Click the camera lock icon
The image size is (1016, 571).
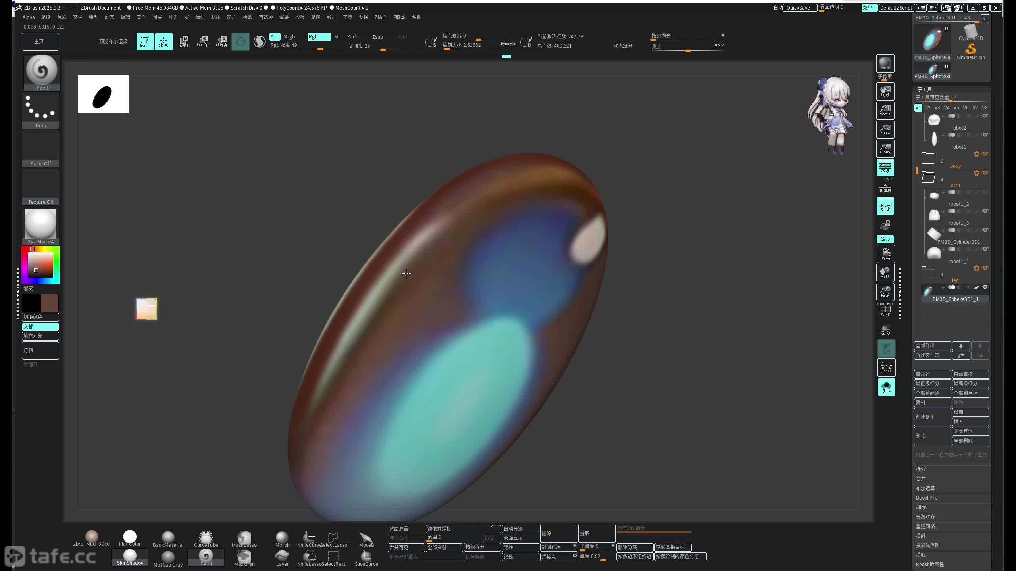tap(885, 225)
